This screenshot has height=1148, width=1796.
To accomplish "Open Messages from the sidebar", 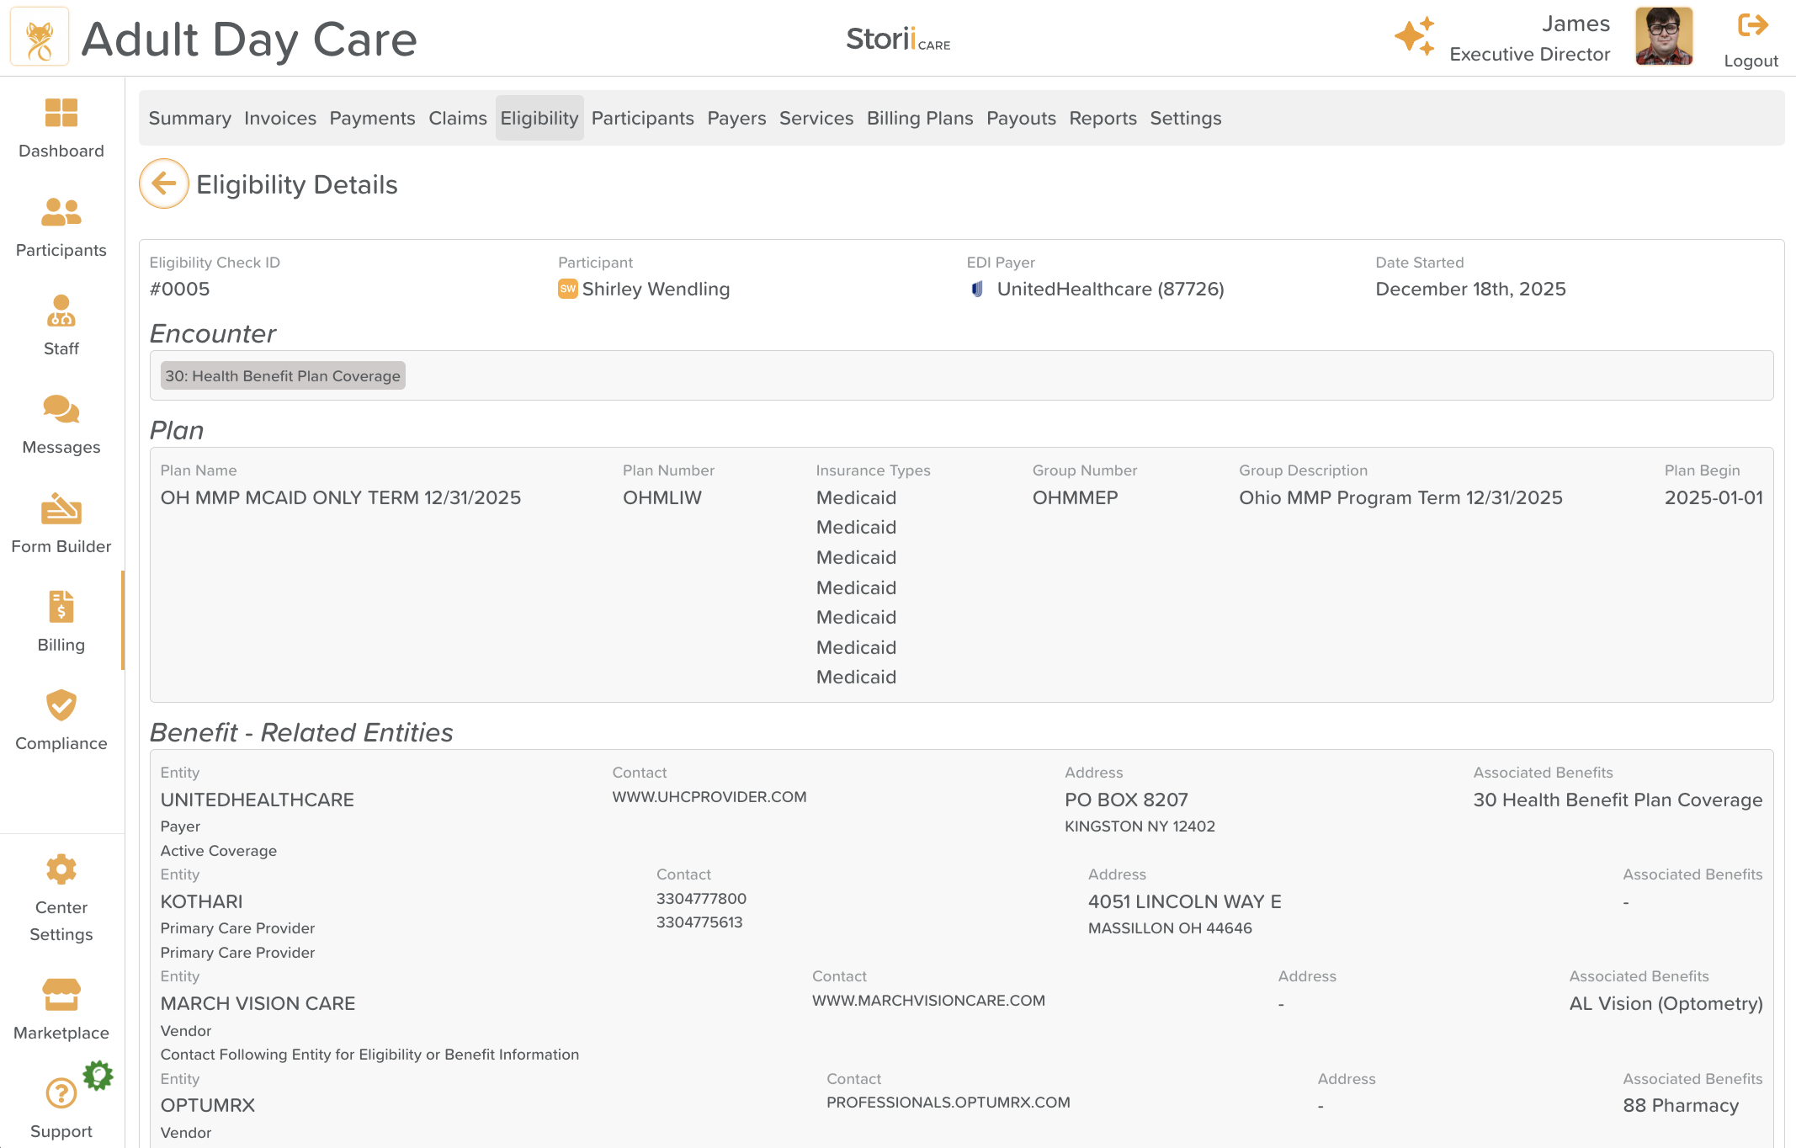I will [x=61, y=410].
